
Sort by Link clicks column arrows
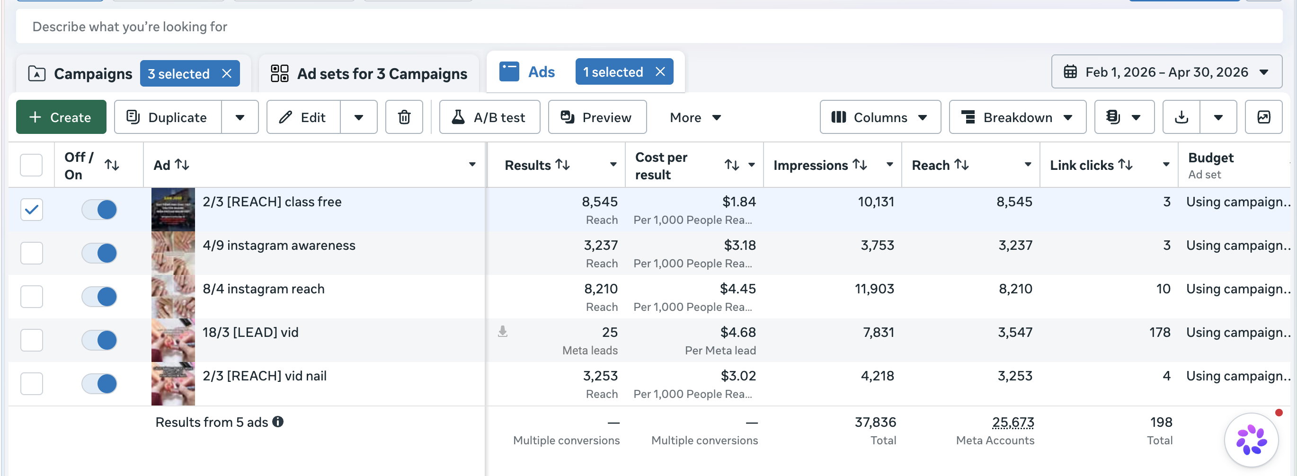click(1125, 165)
